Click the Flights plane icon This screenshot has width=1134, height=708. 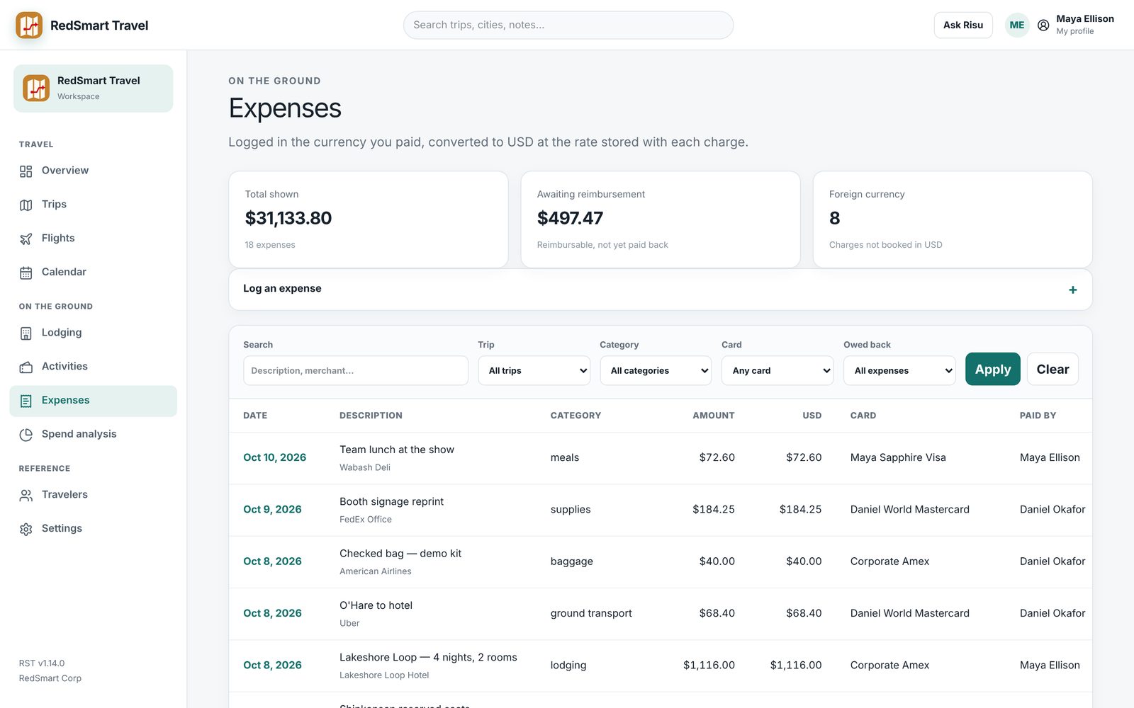(26, 239)
